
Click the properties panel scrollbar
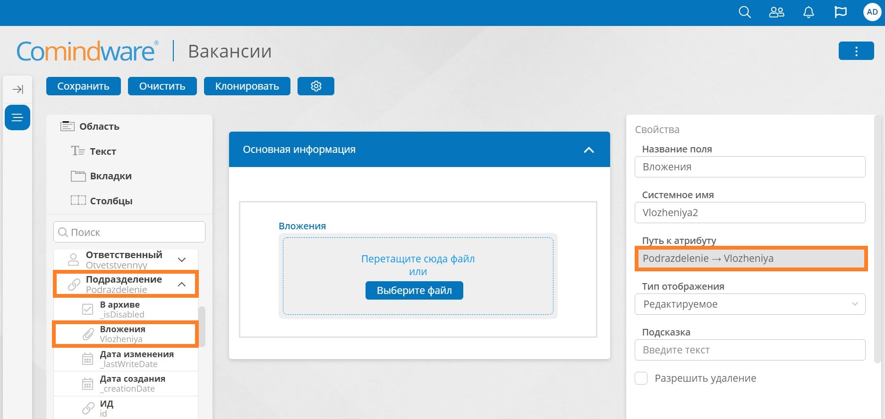click(x=877, y=239)
